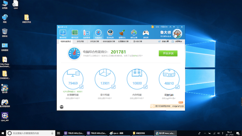Image resolution: width=242 pixels, height=136 pixels.
Task: Click the 处理器性能 label
Action: 73,95
